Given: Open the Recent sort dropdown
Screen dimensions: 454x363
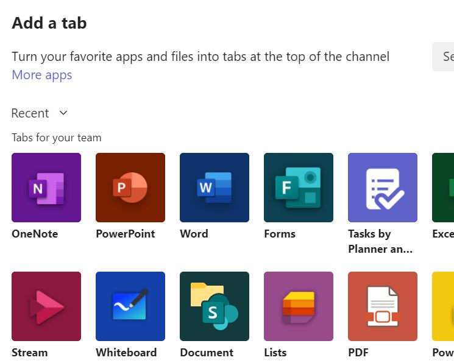Looking at the screenshot, I should pos(30,113).
